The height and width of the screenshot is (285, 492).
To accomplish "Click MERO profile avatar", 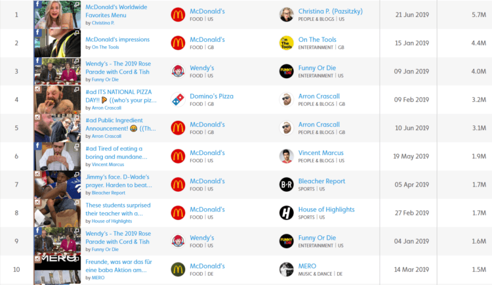I will (287, 269).
